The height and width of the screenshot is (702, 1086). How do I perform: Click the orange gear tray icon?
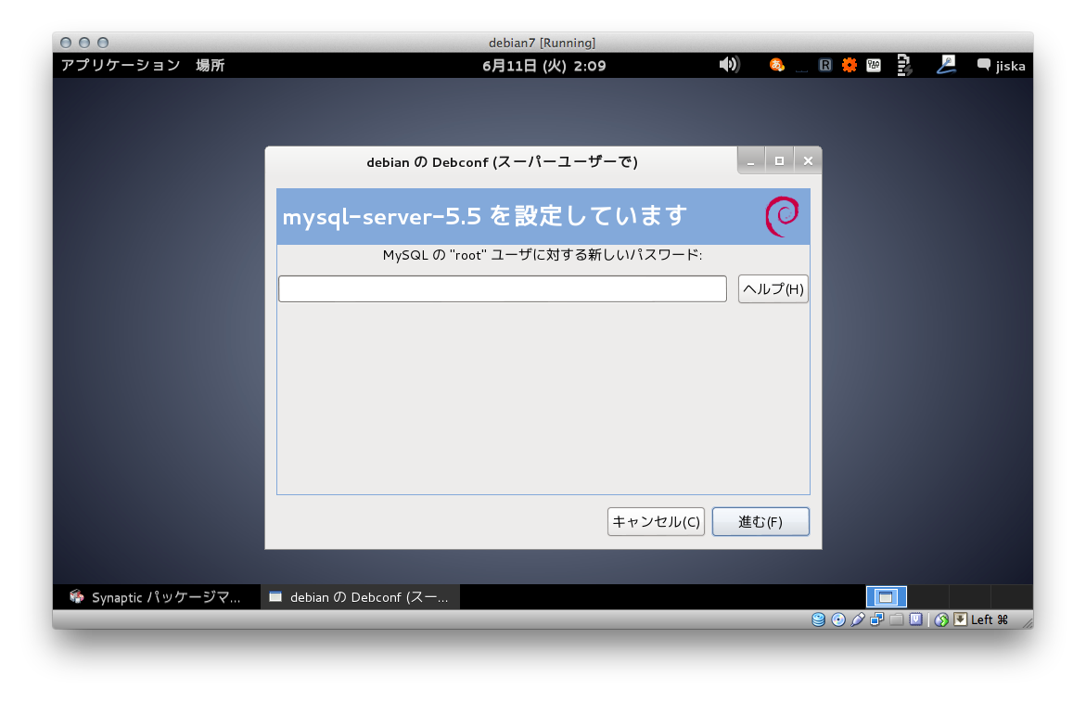coord(850,65)
